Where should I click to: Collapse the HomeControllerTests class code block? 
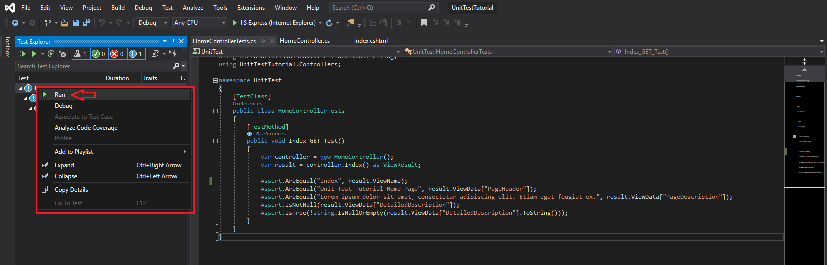(215, 111)
